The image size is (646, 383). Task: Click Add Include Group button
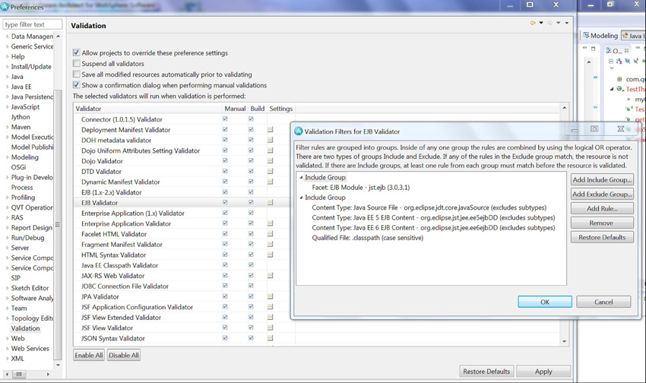click(602, 179)
